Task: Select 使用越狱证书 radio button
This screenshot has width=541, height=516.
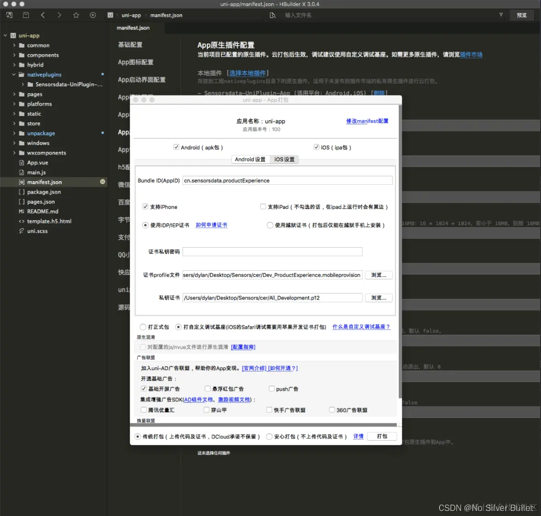Action: (270, 225)
